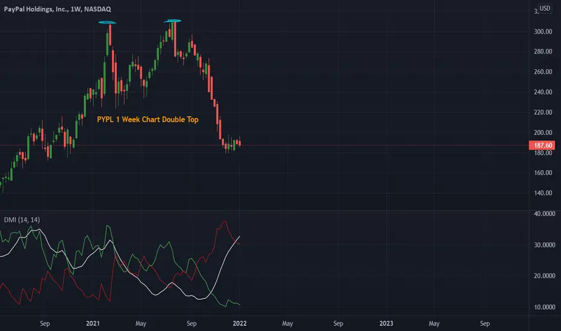Click the 200.00 price axis label

(x=543, y=132)
